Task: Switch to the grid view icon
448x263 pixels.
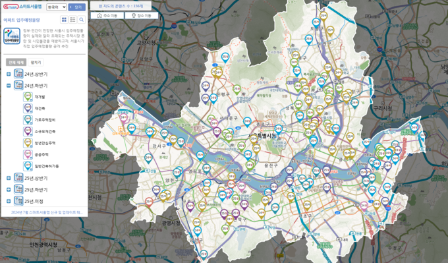Action: (64, 19)
